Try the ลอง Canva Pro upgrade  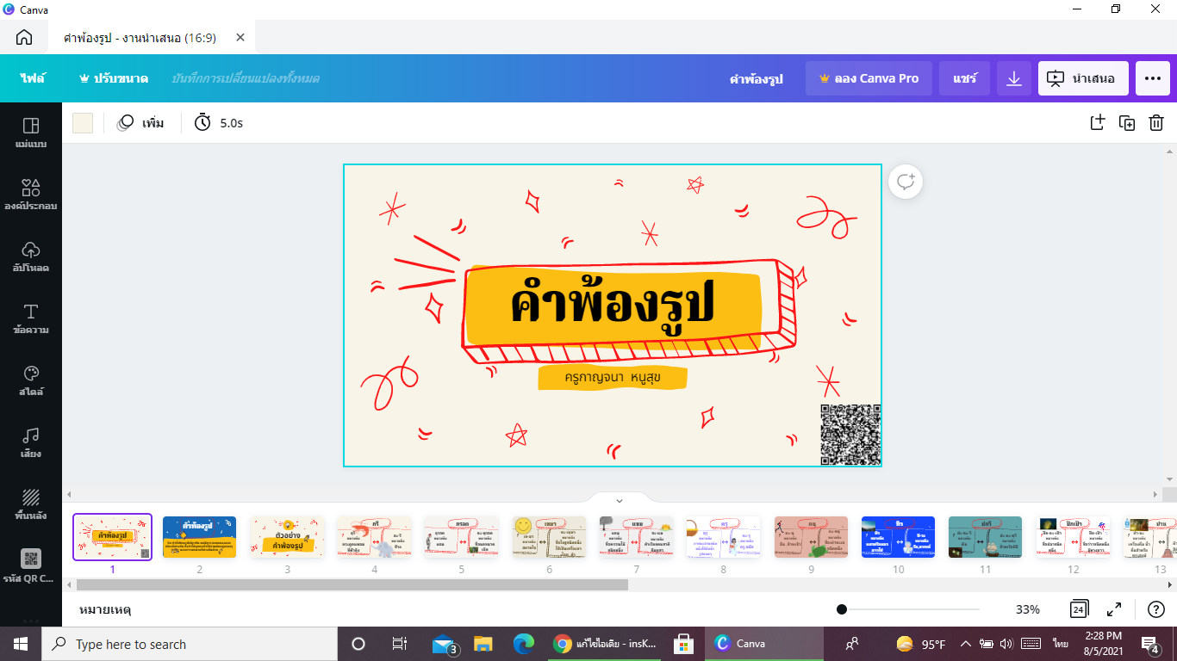point(869,77)
